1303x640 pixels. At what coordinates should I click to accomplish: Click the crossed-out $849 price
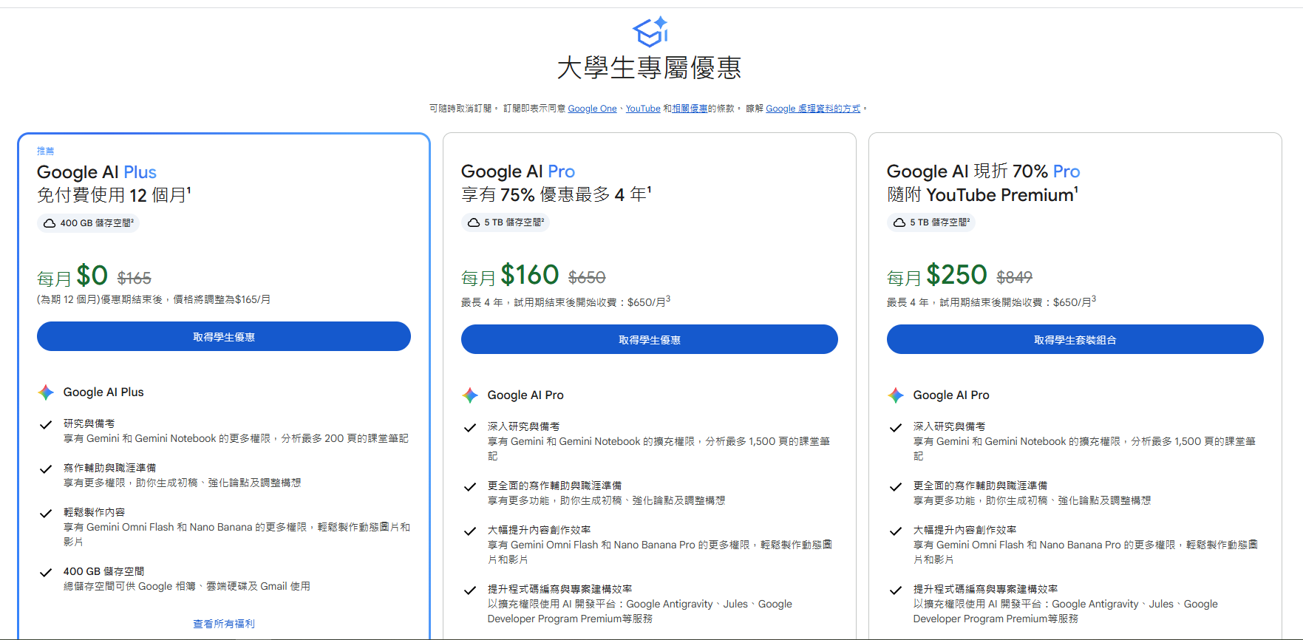coord(1015,277)
